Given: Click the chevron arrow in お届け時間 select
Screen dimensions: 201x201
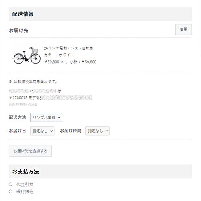Looking at the screenshot, I should pyautogui.click(x=107, y=131).
